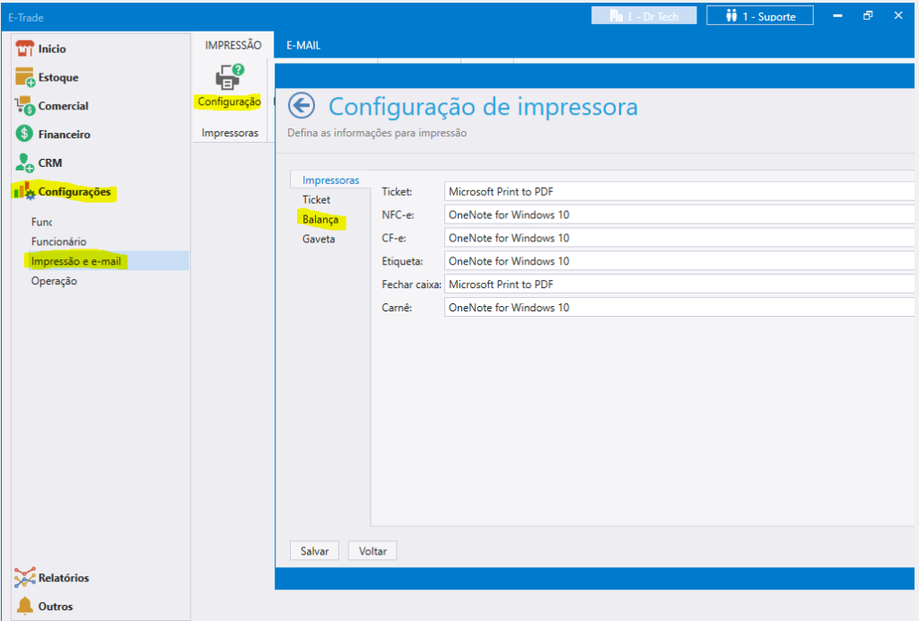The height and width of the screenshot is (621, 919).
Task: Click the printer Configuração icon
Action: coord(229,77)
